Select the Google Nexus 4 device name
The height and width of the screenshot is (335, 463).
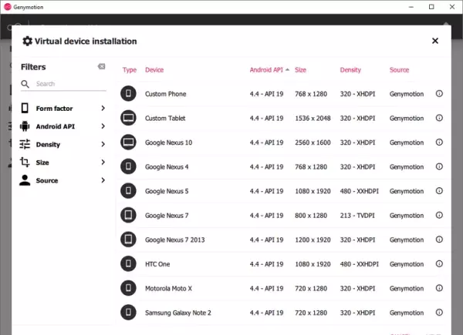167,167
